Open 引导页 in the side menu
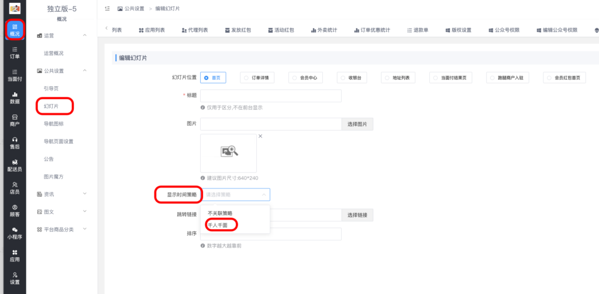599x294 pixels. coord(51,88)
